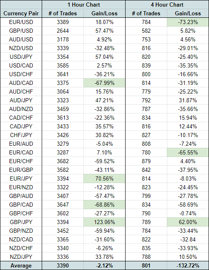Click the 3682 trades cell for EUR/CHF
Image resolution: width=209 pixels, height=270 pixels.
coord(63,161)
